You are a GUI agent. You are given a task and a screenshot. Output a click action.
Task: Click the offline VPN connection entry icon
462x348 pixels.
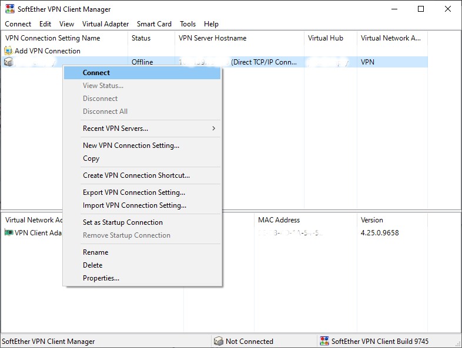(9, 62)
